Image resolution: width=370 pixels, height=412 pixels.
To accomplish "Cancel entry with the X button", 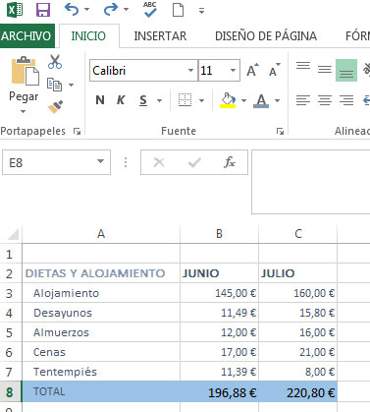I will 159,162.
